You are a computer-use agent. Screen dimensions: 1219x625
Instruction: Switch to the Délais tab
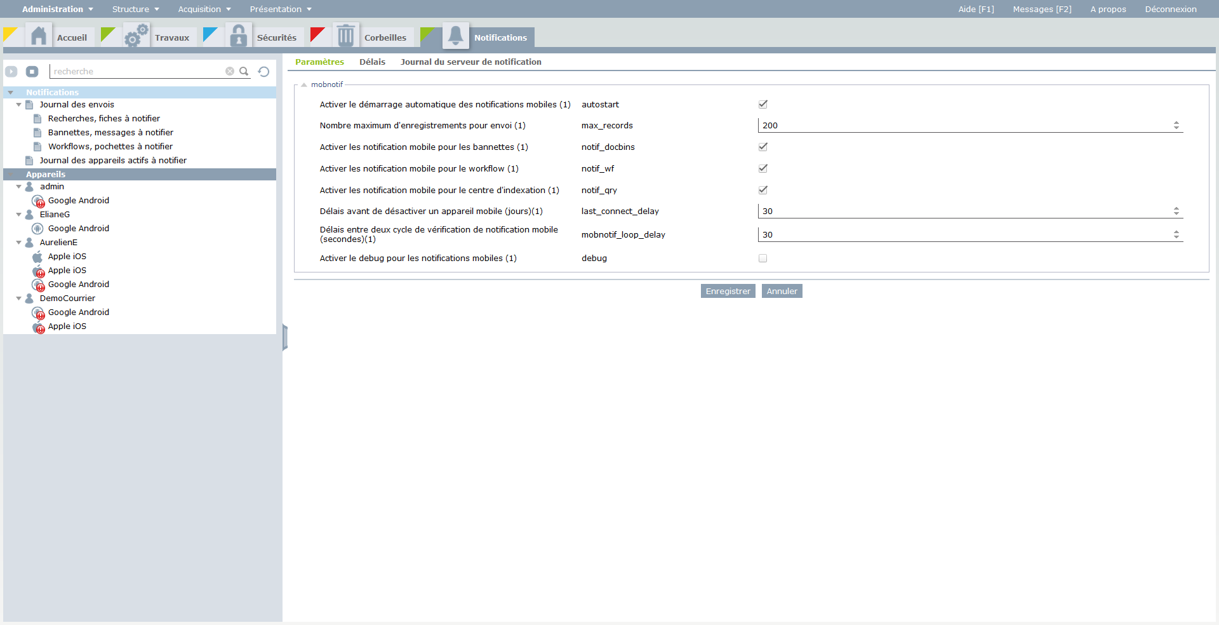point(372,62)
